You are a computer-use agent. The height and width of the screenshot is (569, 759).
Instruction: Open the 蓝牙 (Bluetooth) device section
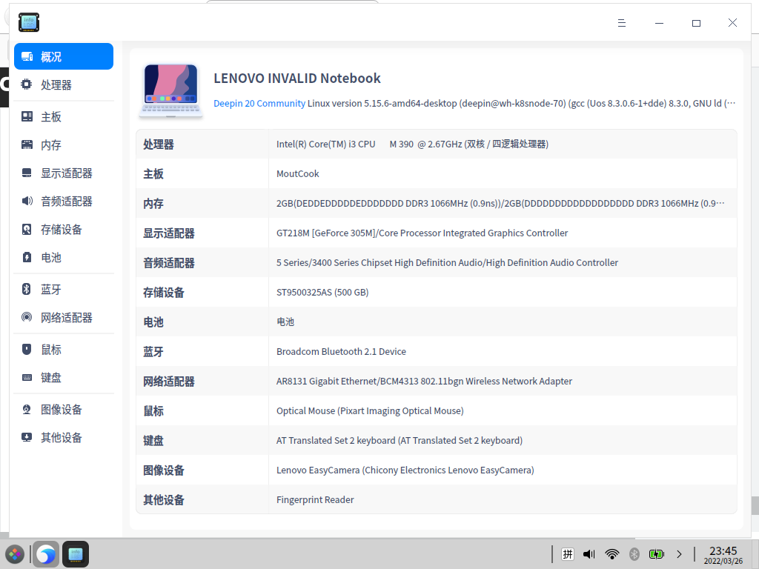point(52,289)
